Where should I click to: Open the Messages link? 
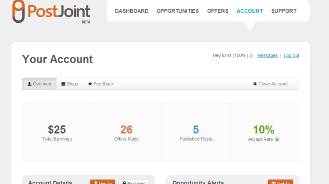coord(267,56)
